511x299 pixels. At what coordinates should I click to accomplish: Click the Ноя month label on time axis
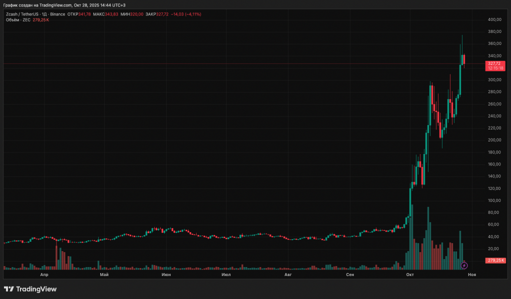pyautogui.click(x=472, y=275)
